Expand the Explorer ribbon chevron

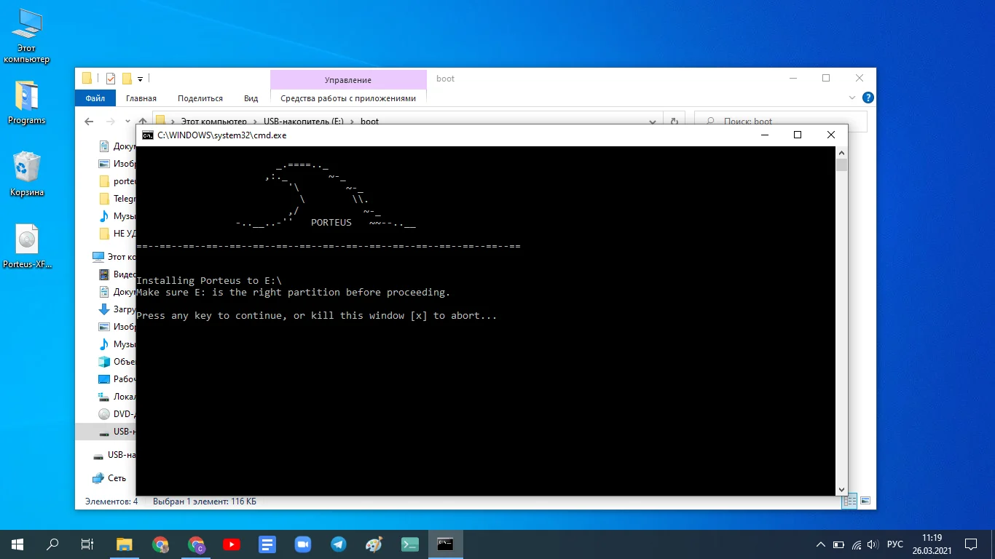[852, 98]
